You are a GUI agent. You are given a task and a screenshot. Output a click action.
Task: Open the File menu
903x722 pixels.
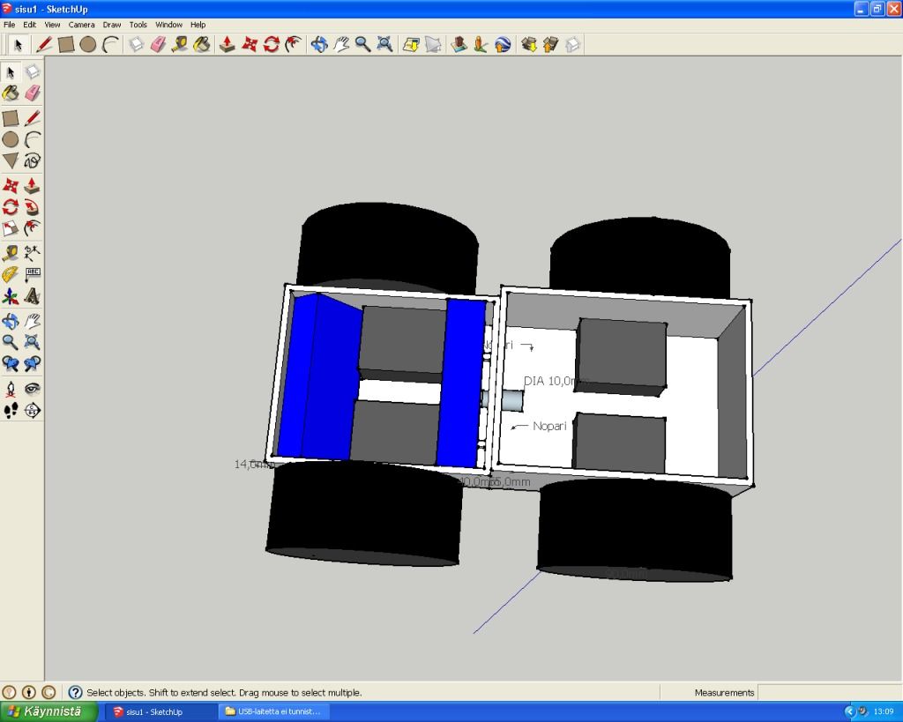9,25
